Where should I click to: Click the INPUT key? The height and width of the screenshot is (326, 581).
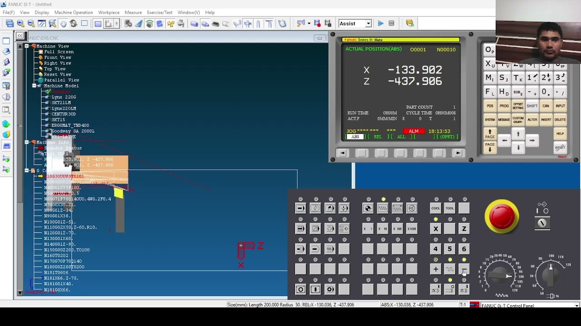tap(560, 106)
